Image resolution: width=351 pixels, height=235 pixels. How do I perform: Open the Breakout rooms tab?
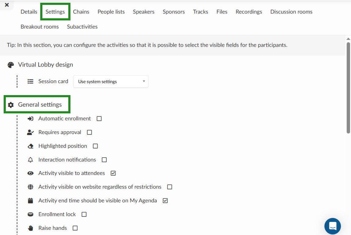click(x=40, y=27)
